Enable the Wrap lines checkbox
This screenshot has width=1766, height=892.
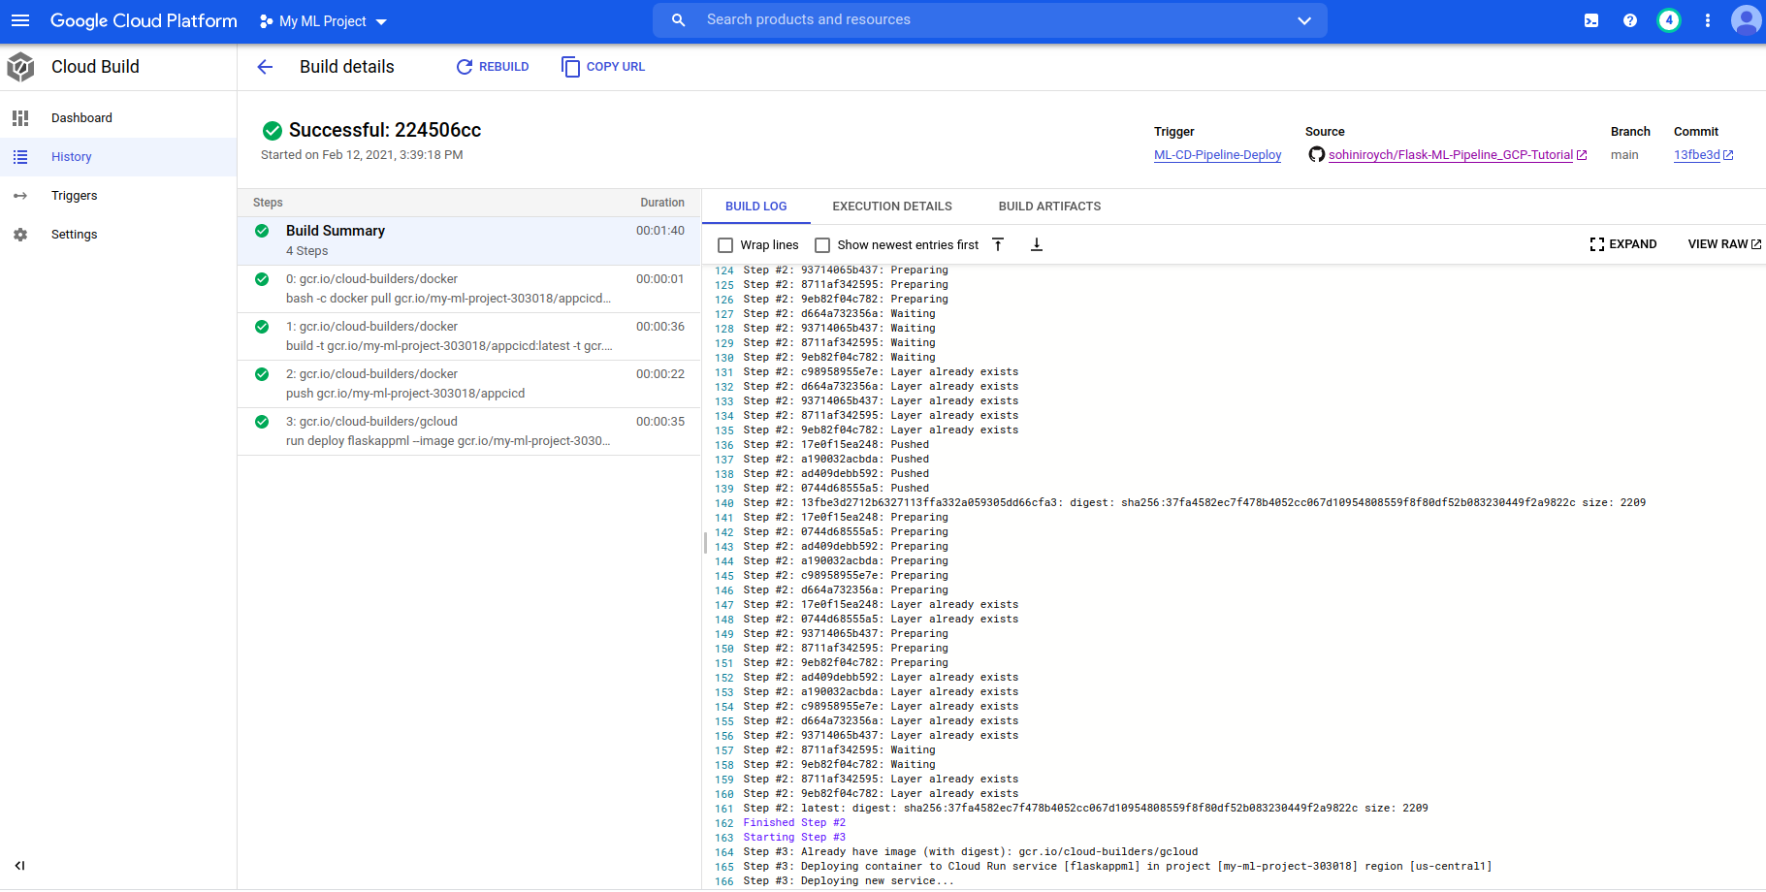[x=725, y=245]
